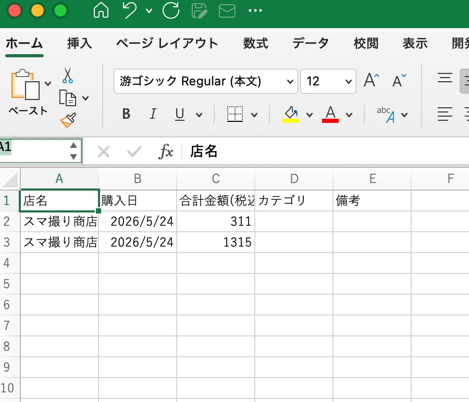
Task: Increase font size with large A
Action: (x=372, y=80)
